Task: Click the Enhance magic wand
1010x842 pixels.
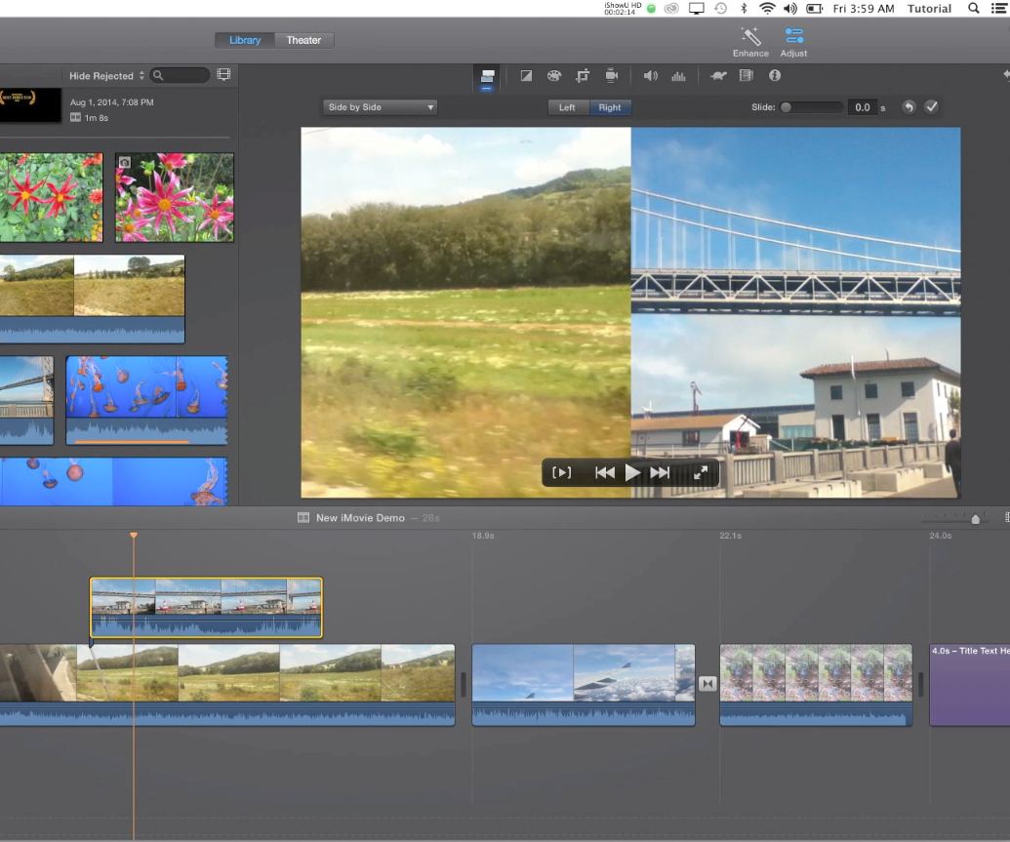Action: (x=750, y=42)
